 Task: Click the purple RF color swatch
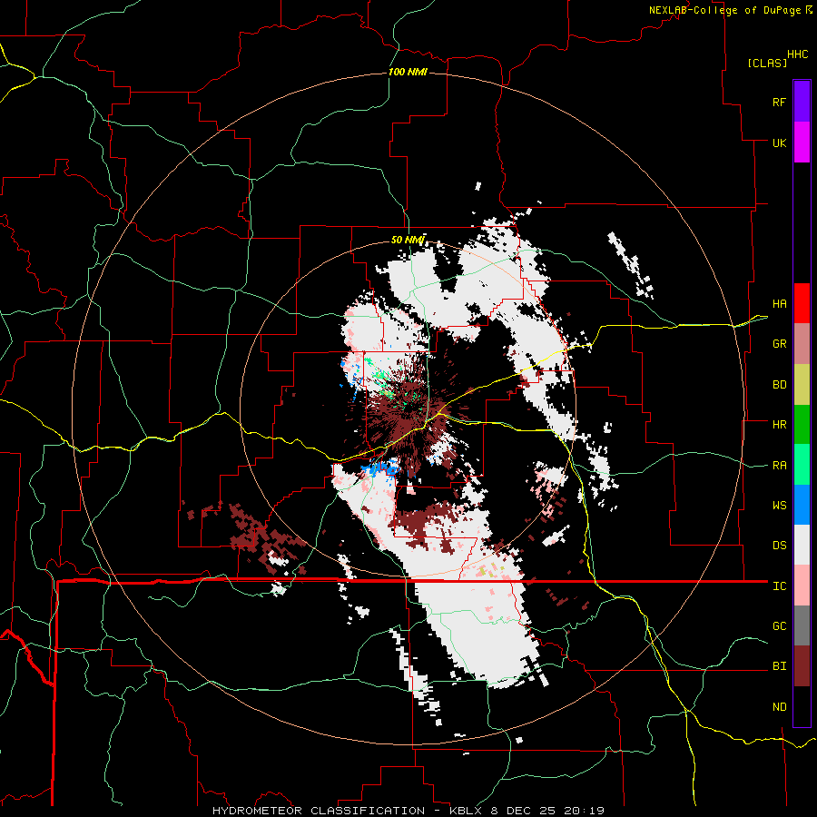tap(802, 102)
